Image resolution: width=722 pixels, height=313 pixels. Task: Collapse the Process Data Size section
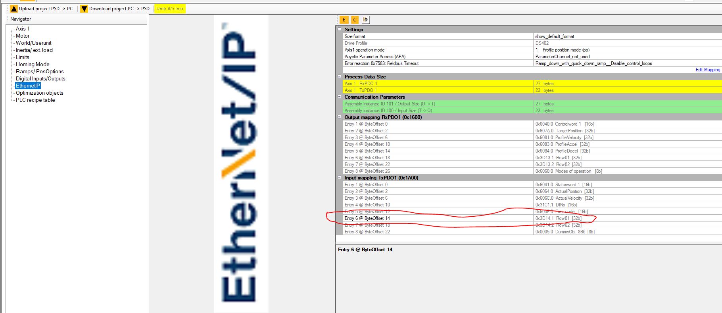(x=340, y=76)
